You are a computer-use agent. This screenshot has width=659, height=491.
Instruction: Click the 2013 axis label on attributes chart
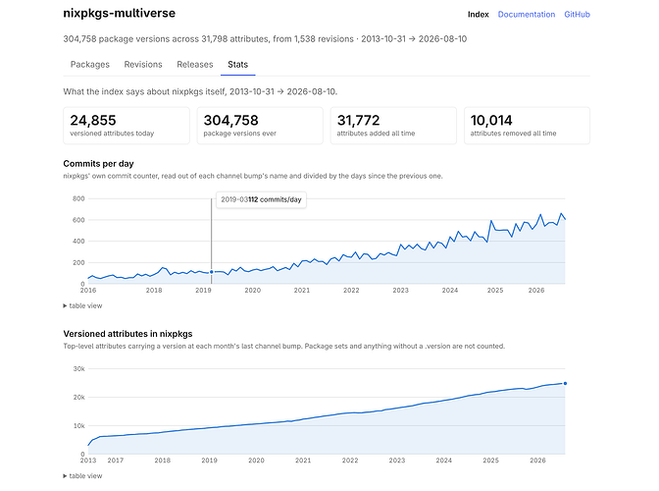(x=88, y=461)
